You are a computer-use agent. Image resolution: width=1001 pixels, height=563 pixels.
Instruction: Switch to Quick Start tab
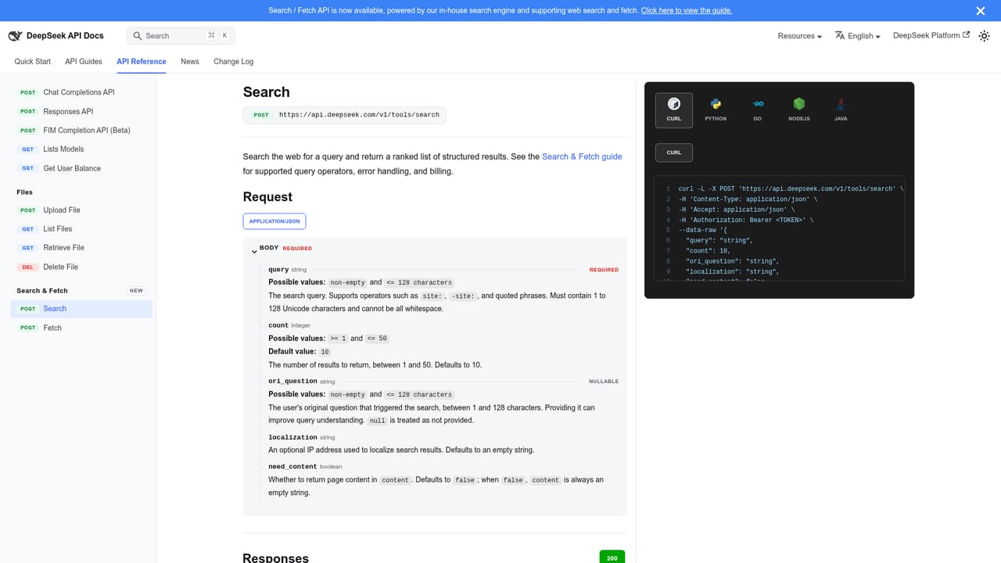pos(33,61)
